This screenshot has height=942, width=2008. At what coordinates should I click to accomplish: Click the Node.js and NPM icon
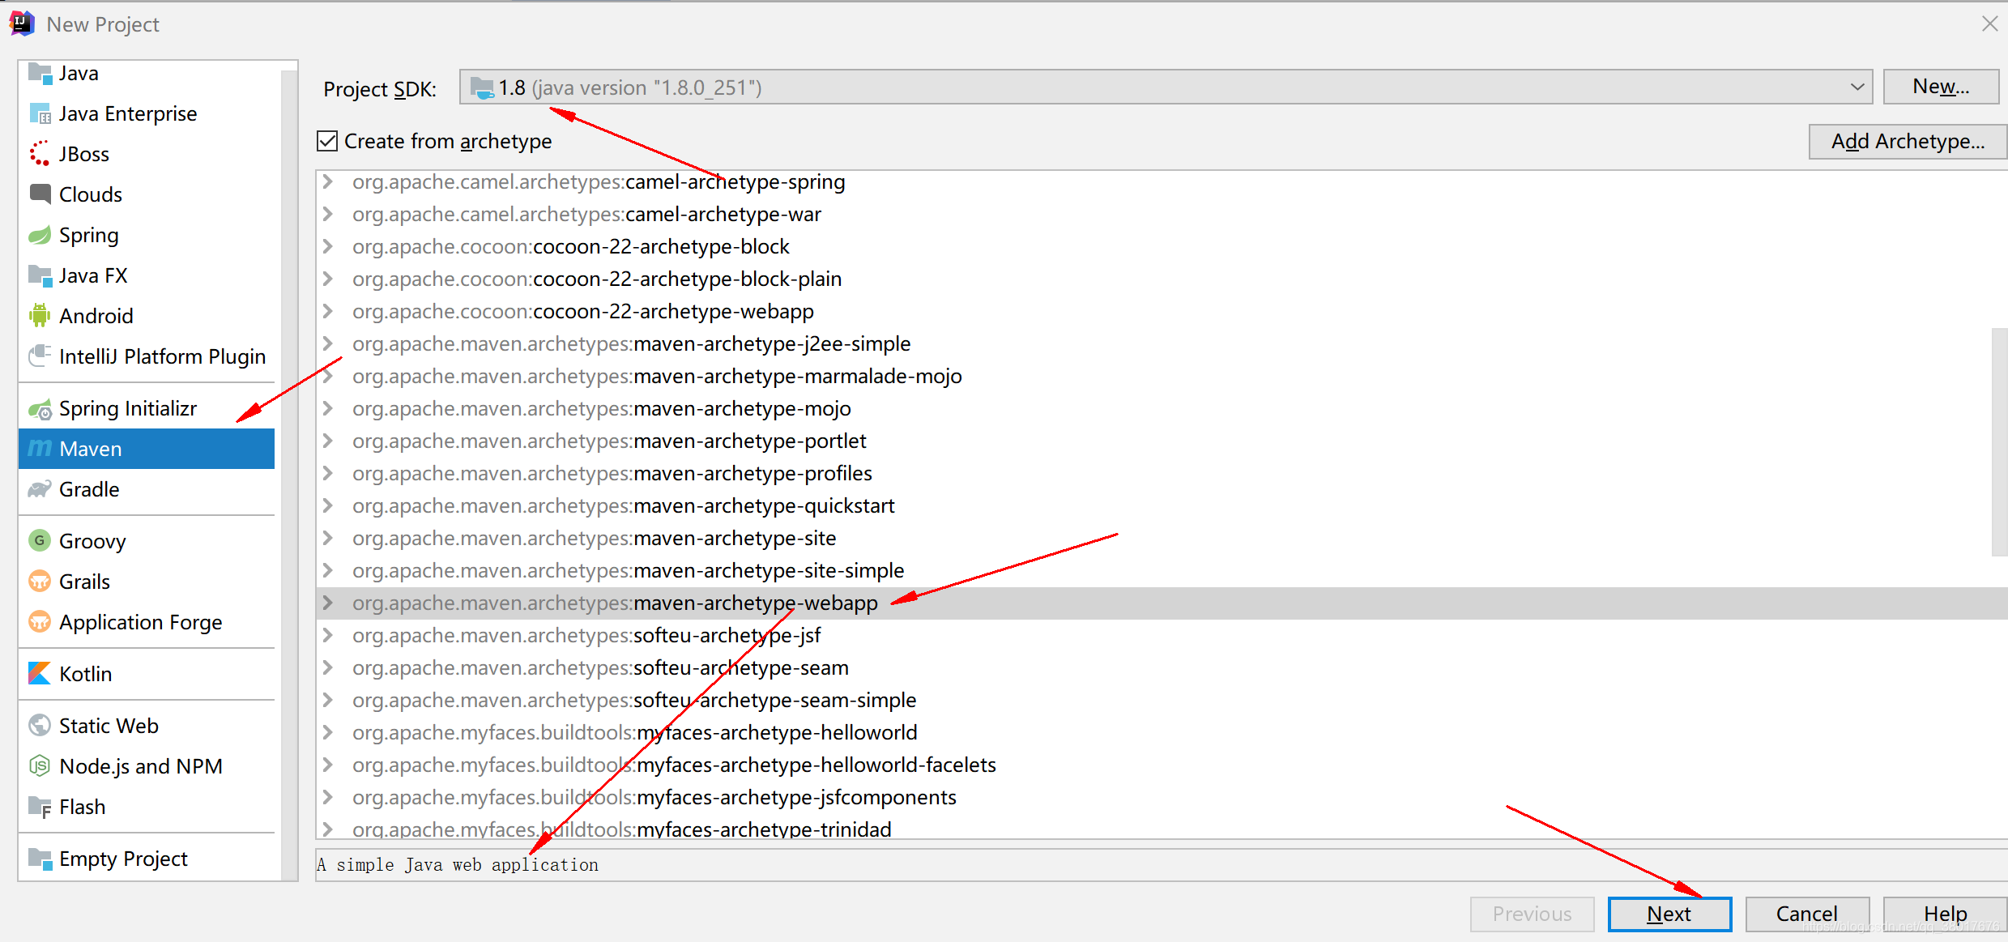(x=40, y=766)
